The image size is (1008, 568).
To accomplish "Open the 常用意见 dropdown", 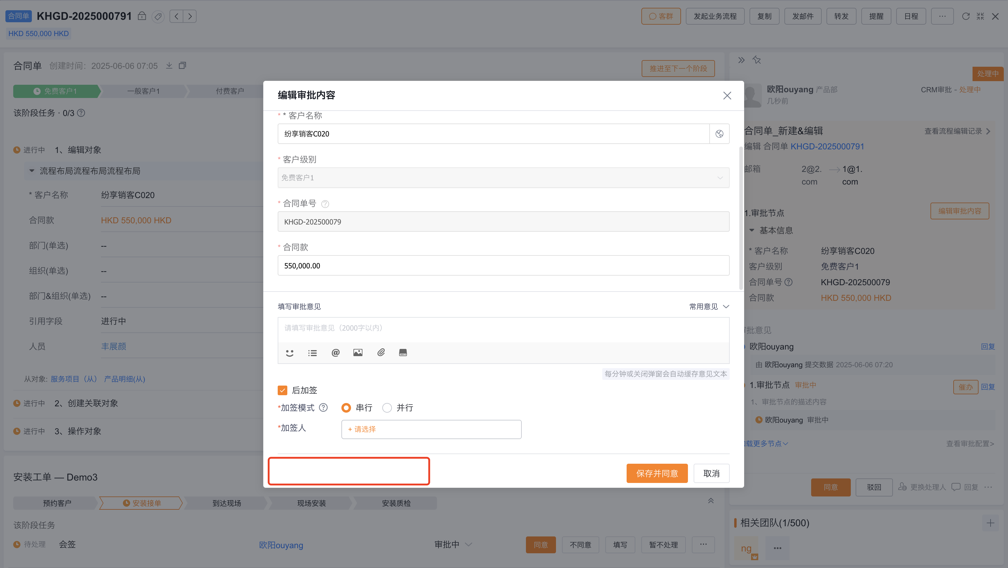I will (709, 306).
